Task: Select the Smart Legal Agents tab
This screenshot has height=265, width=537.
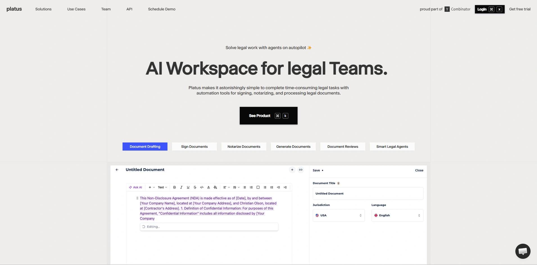Action: [392, 147]
